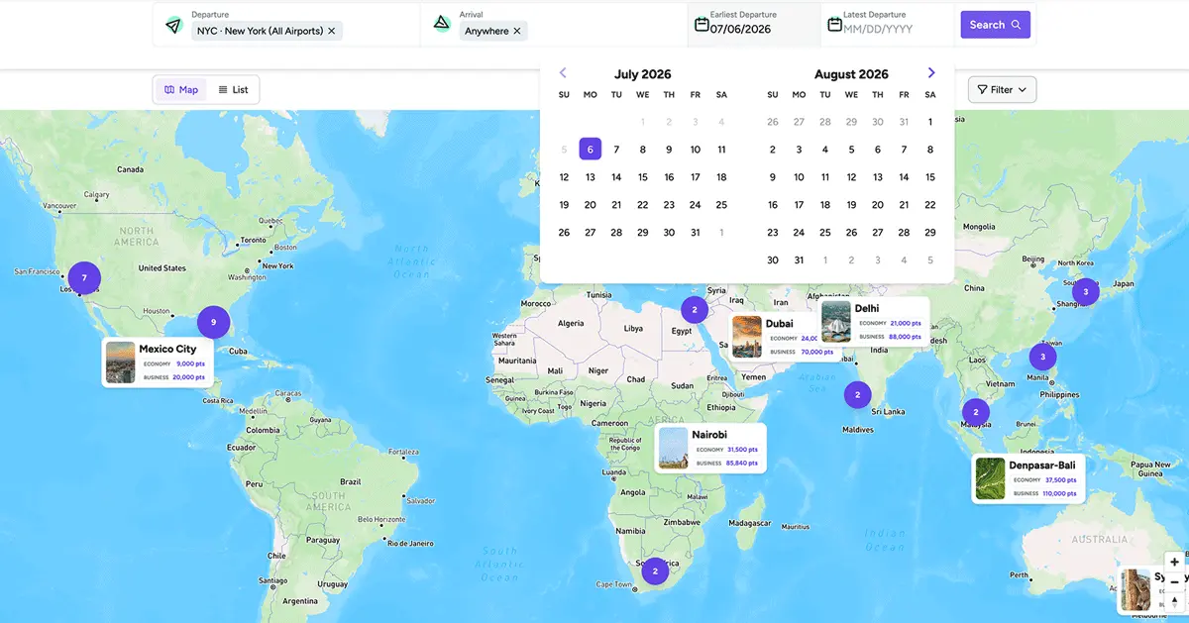Open the cluster of 9 near Florida
Screen dimensions: 1189x623
(213, 322)
